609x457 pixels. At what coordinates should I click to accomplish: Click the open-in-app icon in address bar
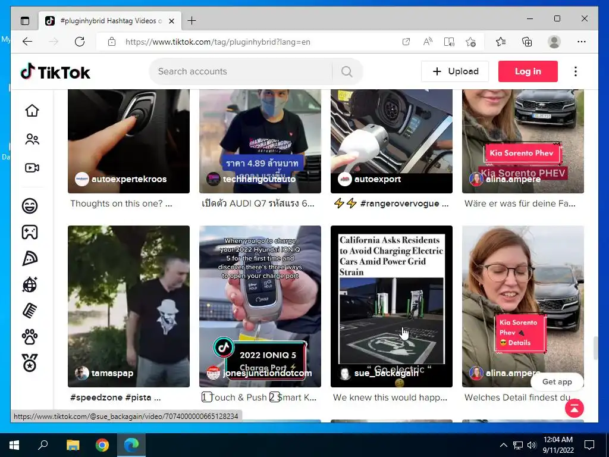tap(406, 42)
